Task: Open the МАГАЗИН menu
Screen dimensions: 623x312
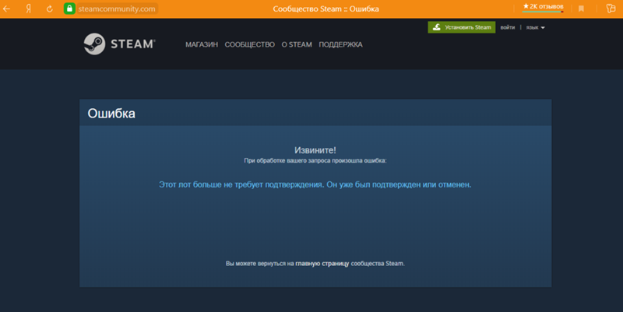Action: coord(202,44)
